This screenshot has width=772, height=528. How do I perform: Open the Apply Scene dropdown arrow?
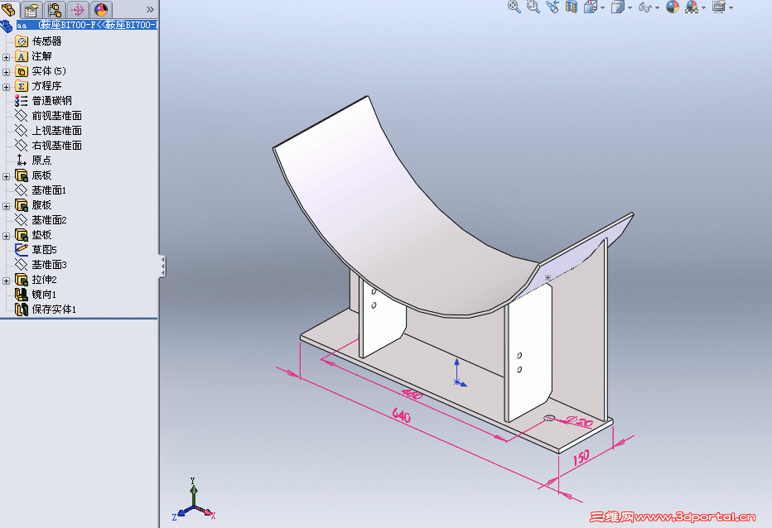703,8
